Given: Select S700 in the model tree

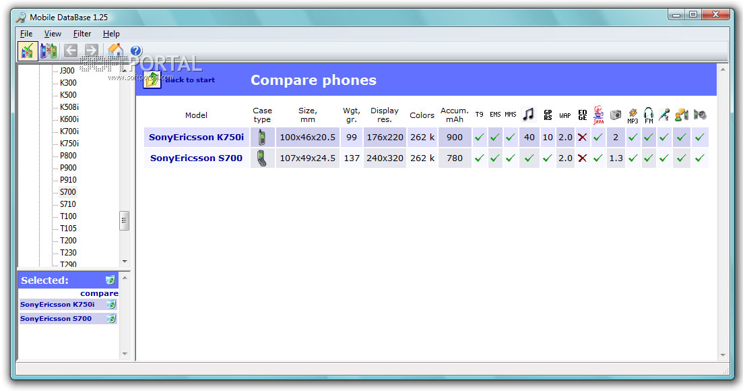Looking at the screenshot, I should (x=68, y=192).
